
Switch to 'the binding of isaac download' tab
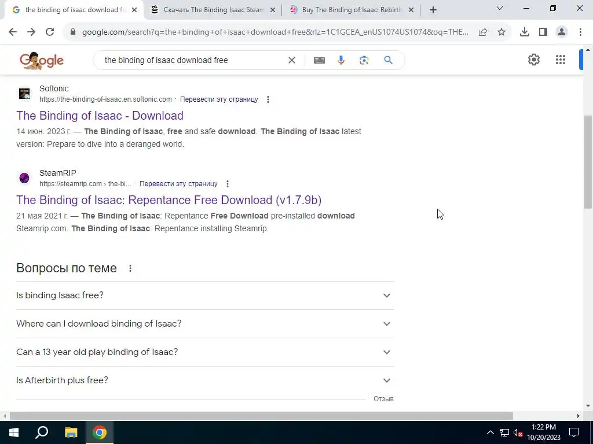click(x=74, y=10)
